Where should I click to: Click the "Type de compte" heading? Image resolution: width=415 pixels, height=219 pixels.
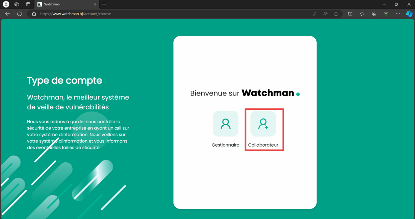(64, 80)
